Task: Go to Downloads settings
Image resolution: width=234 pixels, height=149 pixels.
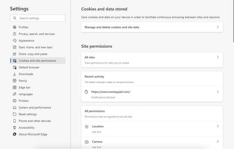Action: [x=37, y=74]
